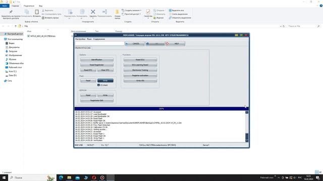
Task: Click the log scrollbar up arrow
Action: coord(247,112)
